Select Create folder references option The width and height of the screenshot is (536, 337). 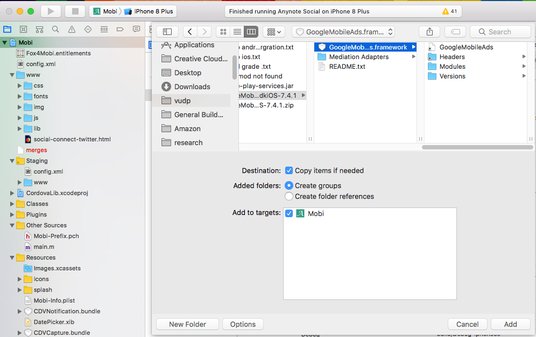tap(289, 196)
